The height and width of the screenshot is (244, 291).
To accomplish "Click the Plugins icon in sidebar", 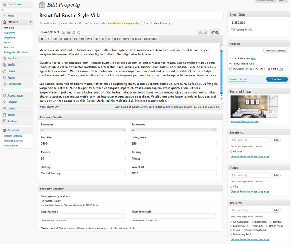I will [4, 102].
